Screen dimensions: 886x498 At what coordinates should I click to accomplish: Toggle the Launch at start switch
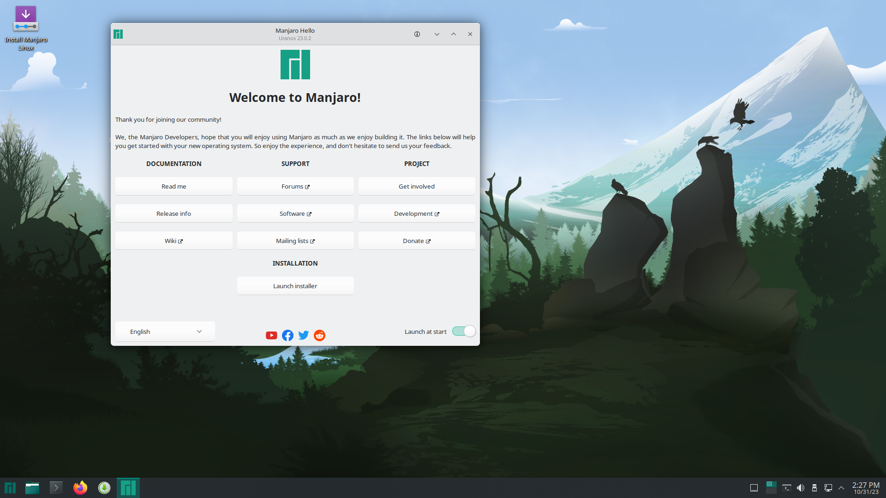point(464,332)
